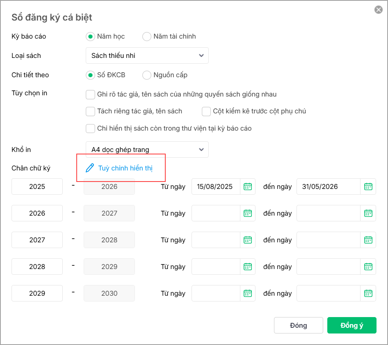Open calendar for 31/05/2026 end date

coord(368,186)
